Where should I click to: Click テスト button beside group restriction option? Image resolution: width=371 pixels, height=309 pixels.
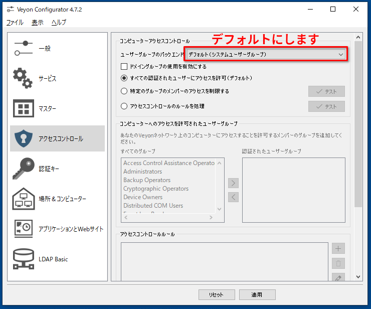pyautogui.click(x=326, y=91)
